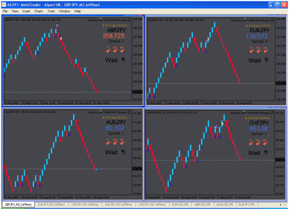
Task: Click the expert advisor smiley on AUDJPY chart
Action: pyautogui.click(x=129, y=112)
